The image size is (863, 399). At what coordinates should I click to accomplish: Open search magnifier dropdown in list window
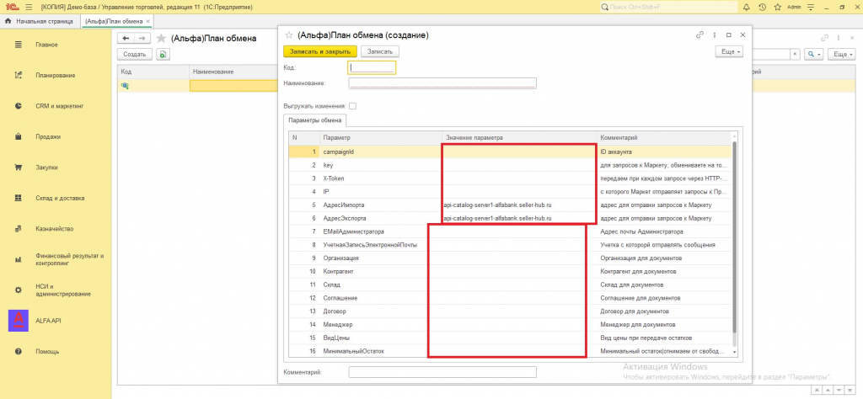click(x=813, y=55)
